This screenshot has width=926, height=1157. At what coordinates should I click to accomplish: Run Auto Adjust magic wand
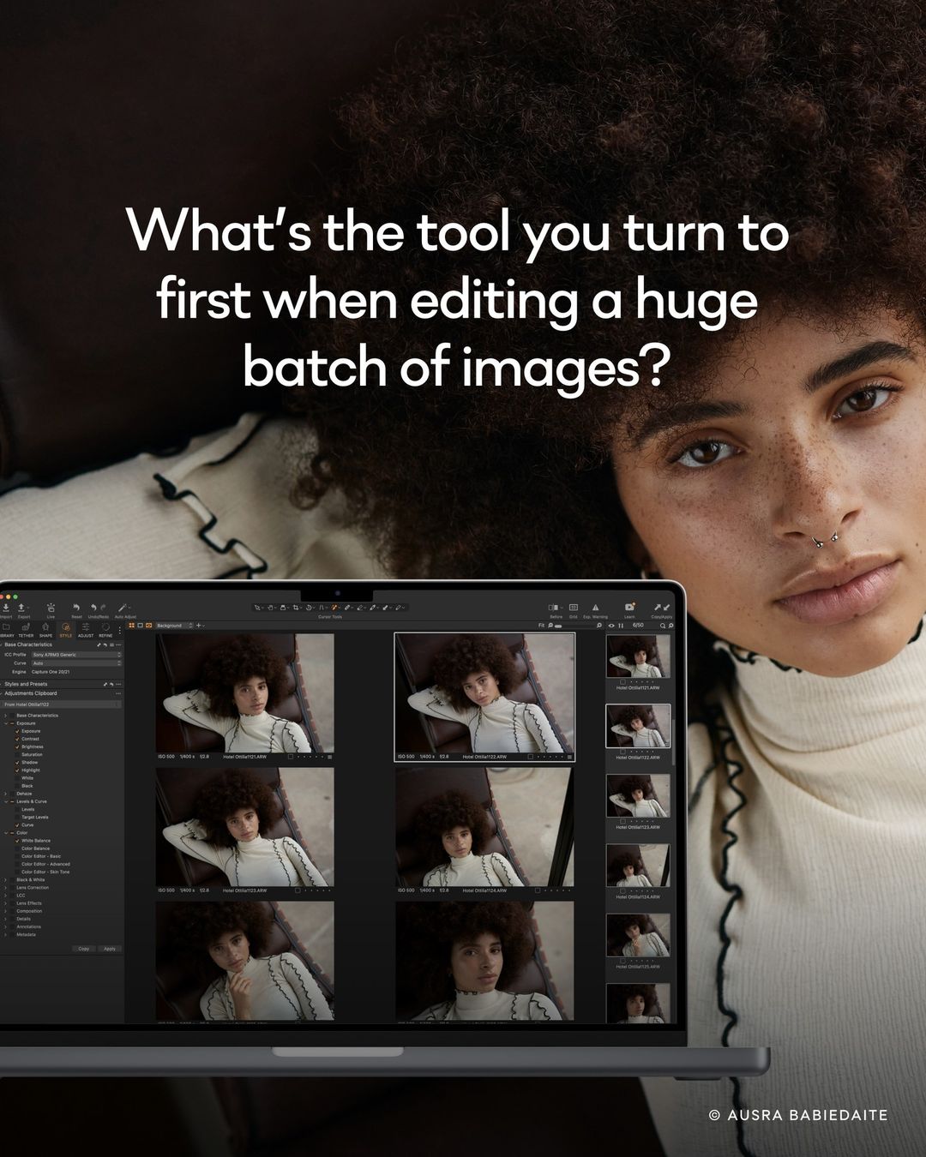coord(123,608)
